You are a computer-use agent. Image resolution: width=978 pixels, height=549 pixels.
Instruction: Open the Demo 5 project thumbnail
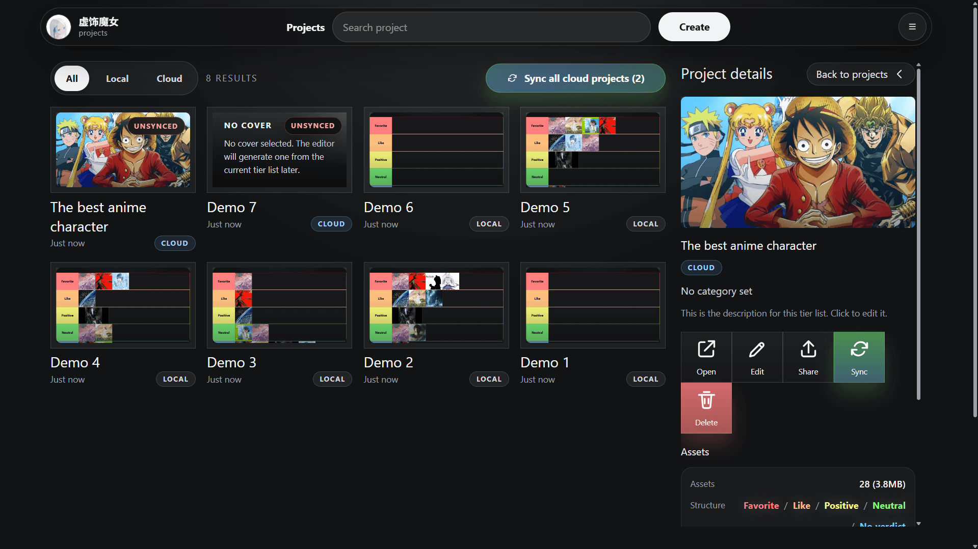(x=592, y=150)
